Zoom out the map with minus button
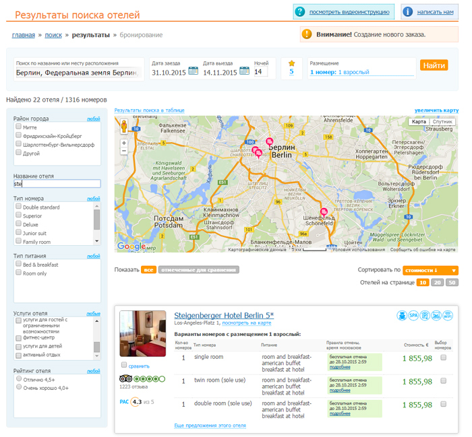Screen dimensions: 472x437 (x=124, y=151)
